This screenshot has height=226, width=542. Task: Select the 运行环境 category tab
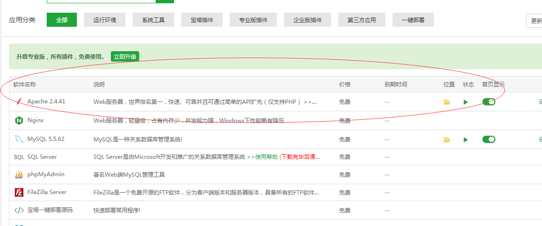[105, 20]
